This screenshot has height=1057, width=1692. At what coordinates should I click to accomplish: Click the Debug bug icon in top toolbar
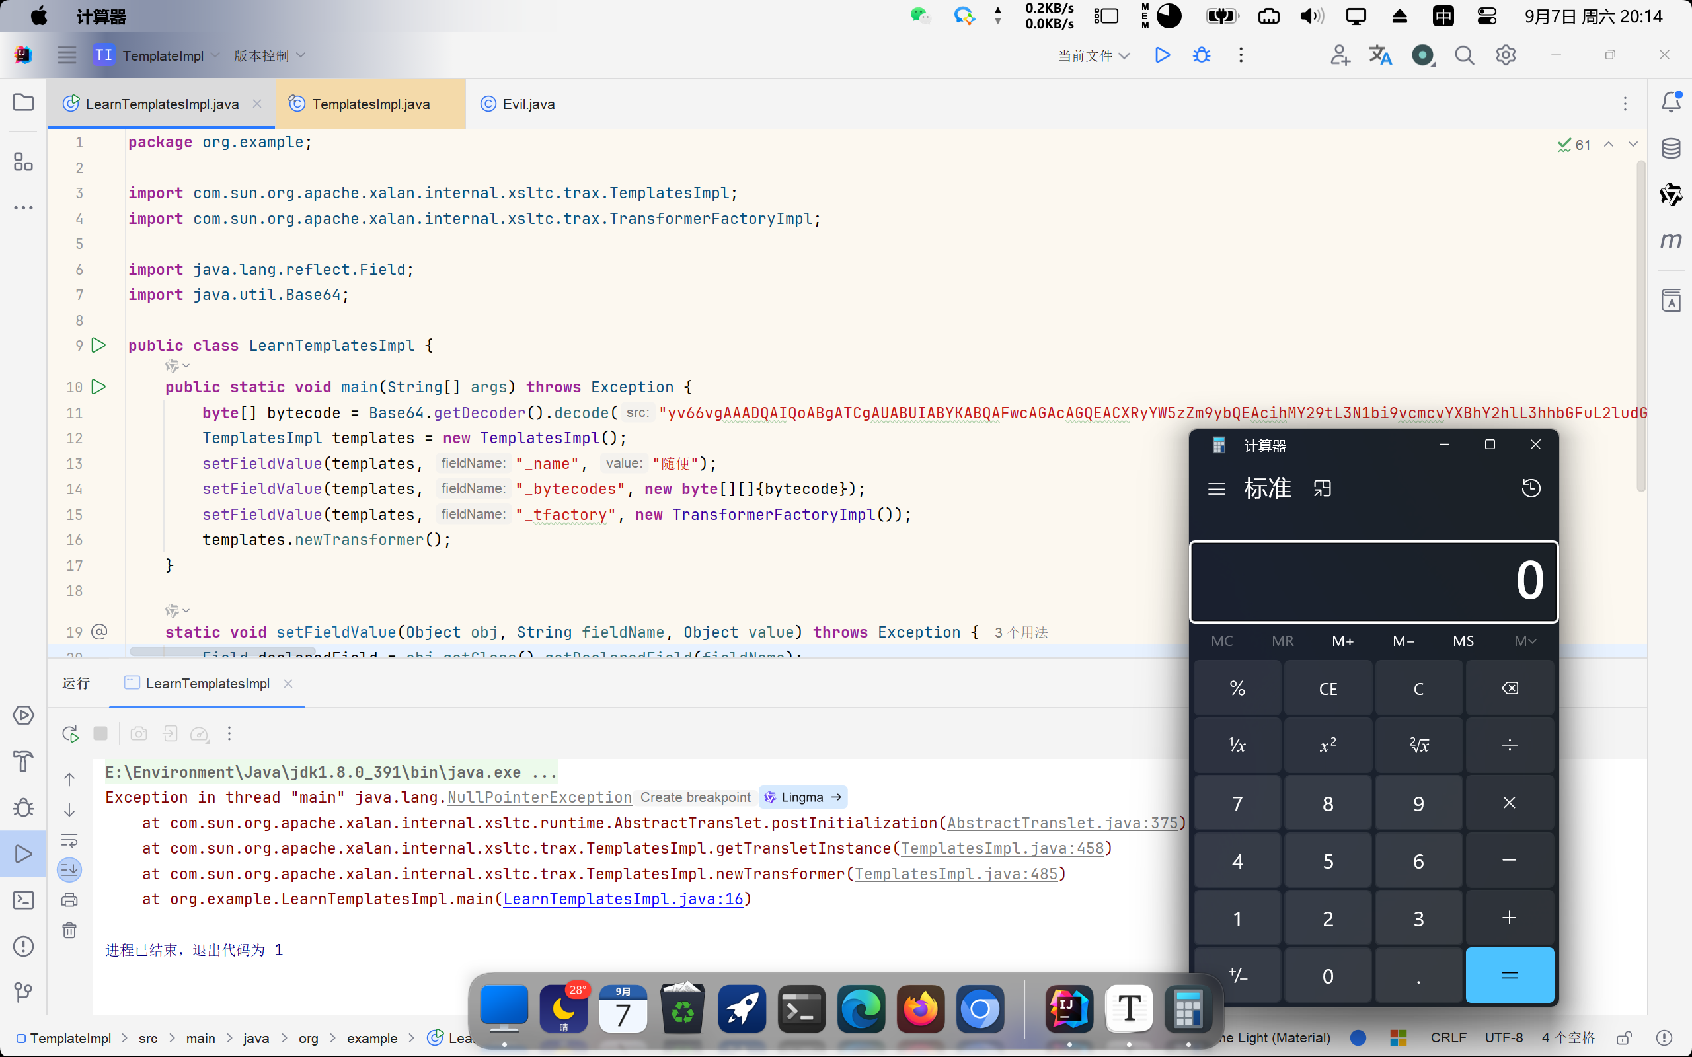point(1201,55)
